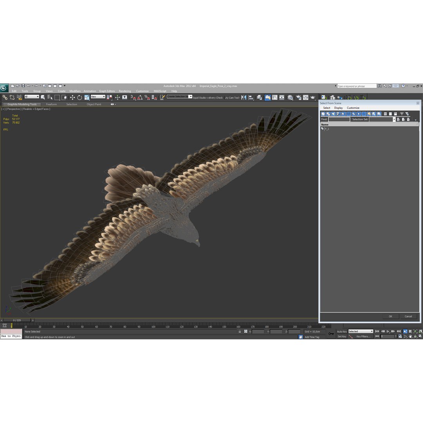
Task: Activate the Select and Move tool
Action: (72, 98)
